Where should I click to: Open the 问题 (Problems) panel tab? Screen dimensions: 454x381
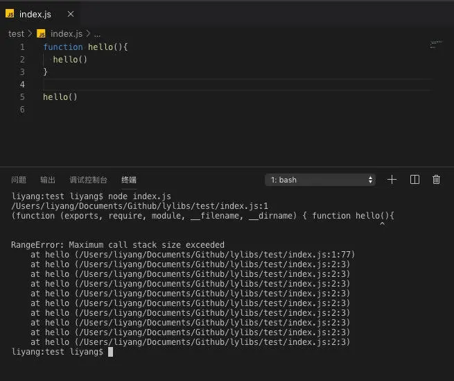[19, 180]
